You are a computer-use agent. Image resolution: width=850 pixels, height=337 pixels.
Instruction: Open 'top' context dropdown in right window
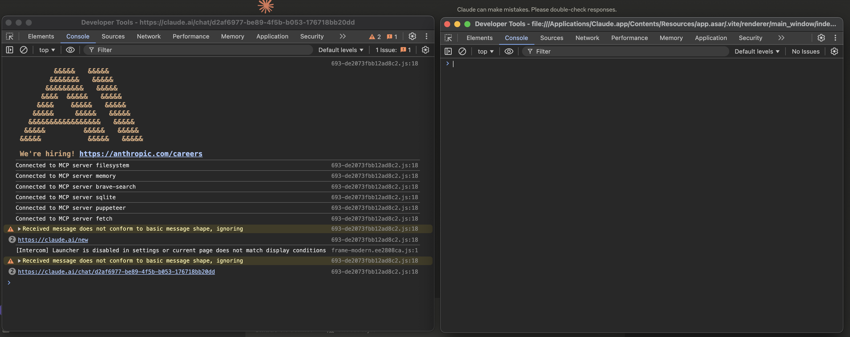coord(485,51)
